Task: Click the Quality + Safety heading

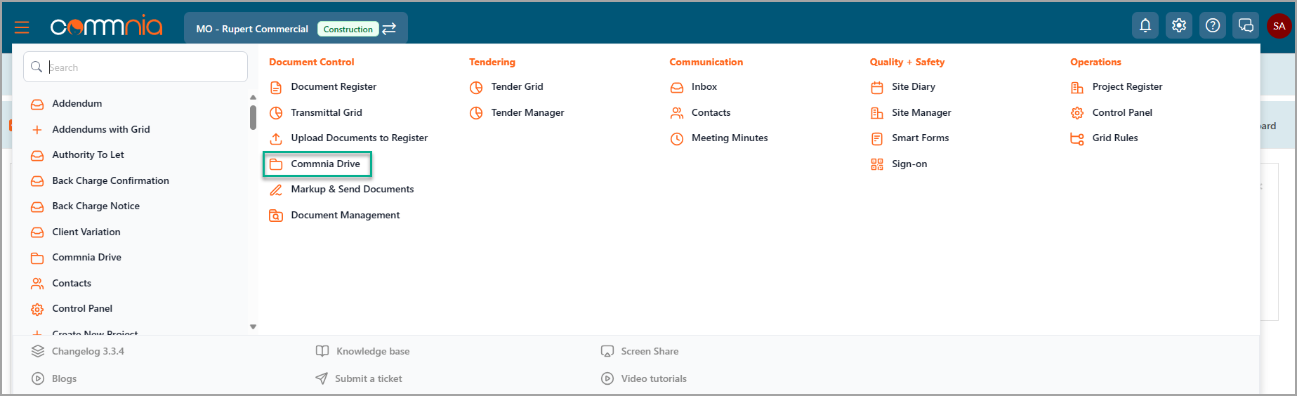Action: [x=907, y=62]
